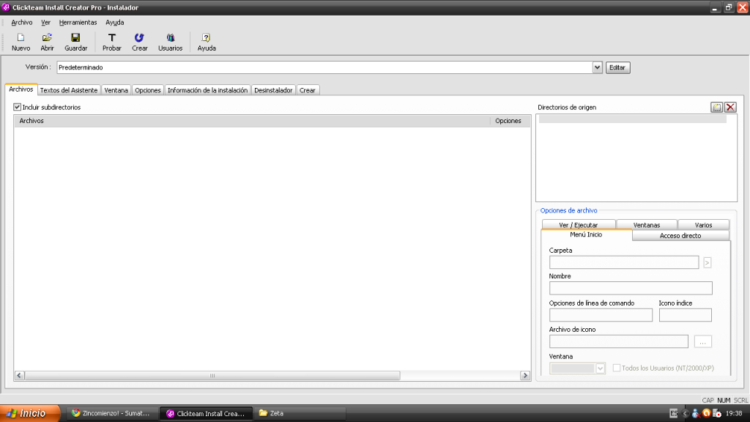Select the Ventanas file options tab

pyautogui.click(x=647, y=225)
